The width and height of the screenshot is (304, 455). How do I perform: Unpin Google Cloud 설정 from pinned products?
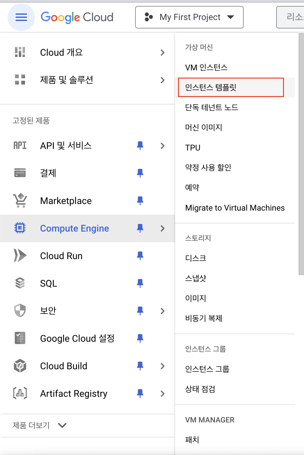(x=140, y=338)
